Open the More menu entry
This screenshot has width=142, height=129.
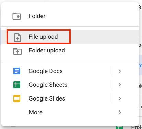(x=70, y=112)
